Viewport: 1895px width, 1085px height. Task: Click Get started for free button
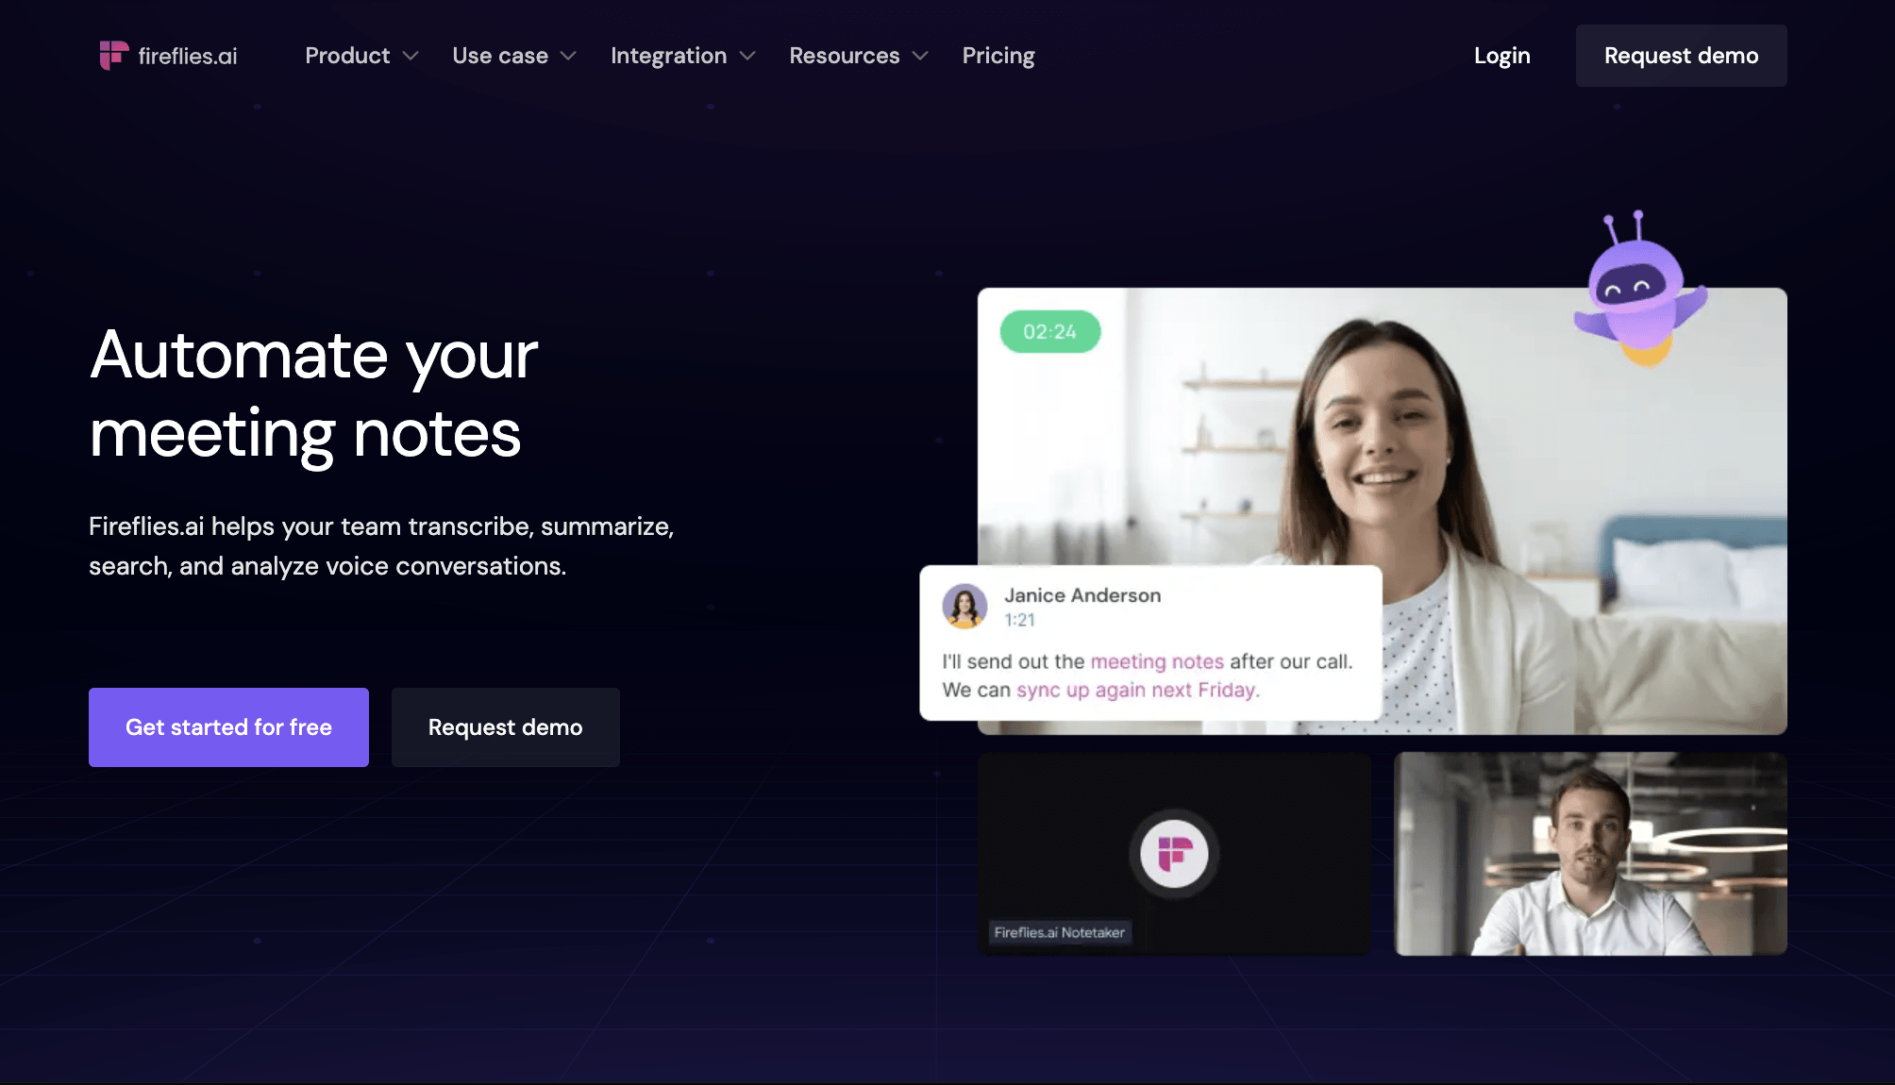coord(228,727)
